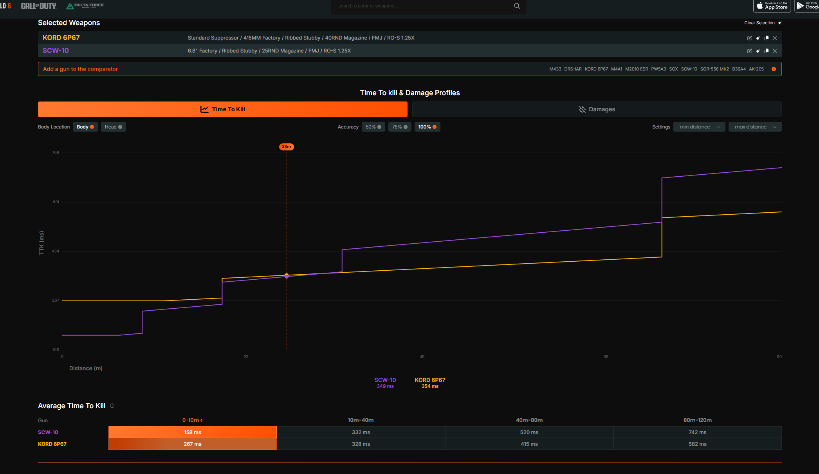Switch to the Damages tab
819x474 pixels.
[597, 109]
